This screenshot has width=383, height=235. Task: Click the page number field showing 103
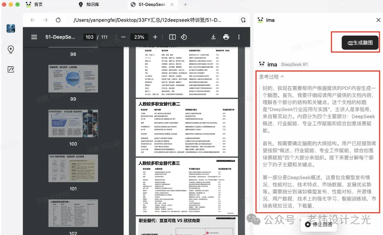(x=90, y=37)
